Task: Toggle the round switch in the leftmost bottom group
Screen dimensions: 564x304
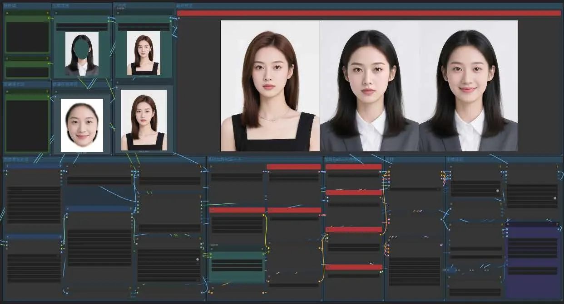Action: (x=197, y=259)
